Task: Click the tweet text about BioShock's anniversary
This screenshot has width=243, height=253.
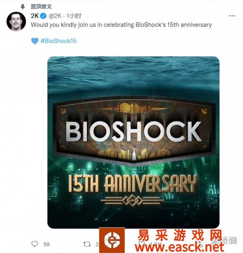Action: tap(121, 25)
